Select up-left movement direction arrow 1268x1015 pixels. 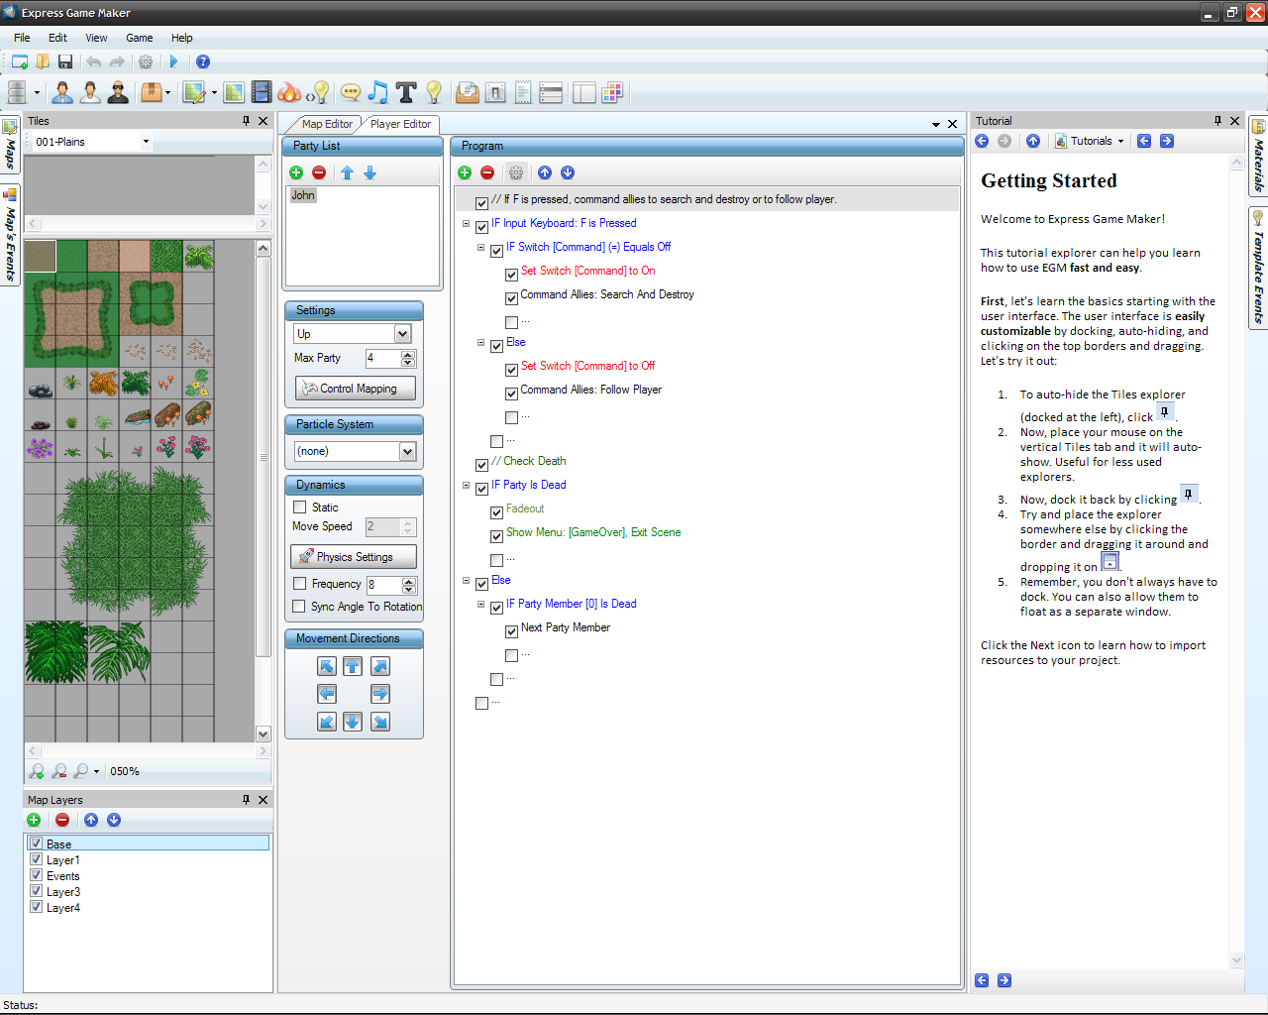[327, 666]
